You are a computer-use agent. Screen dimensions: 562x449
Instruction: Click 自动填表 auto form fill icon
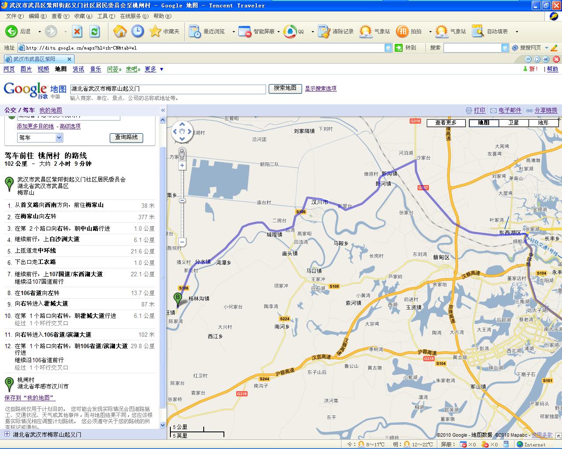tap(490, 31)
